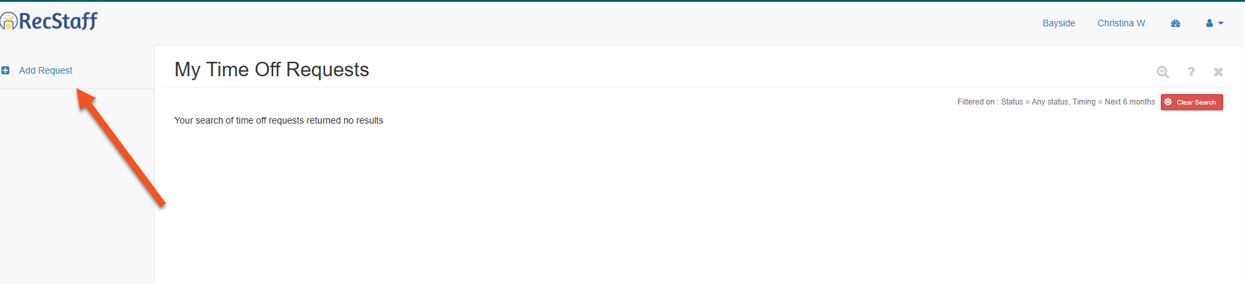Expand the user account dropdown caret

(x=1221, y=23)
